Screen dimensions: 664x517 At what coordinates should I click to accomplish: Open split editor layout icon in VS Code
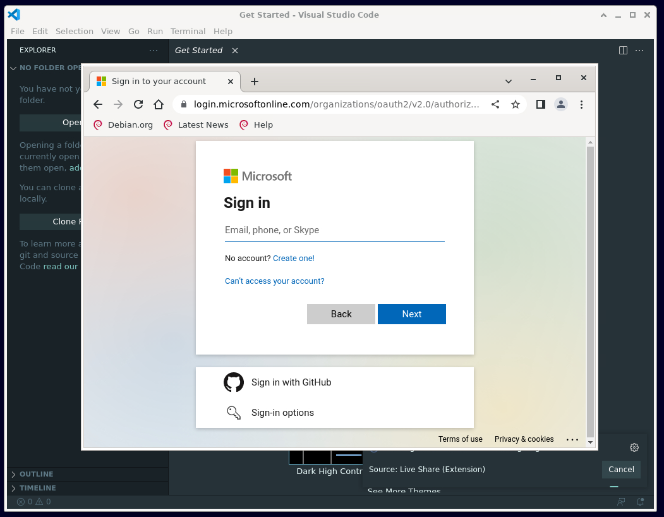[x=623, y=50]
